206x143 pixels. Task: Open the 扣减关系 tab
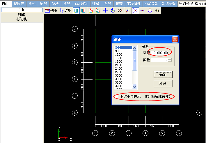[x=151, y=4]
